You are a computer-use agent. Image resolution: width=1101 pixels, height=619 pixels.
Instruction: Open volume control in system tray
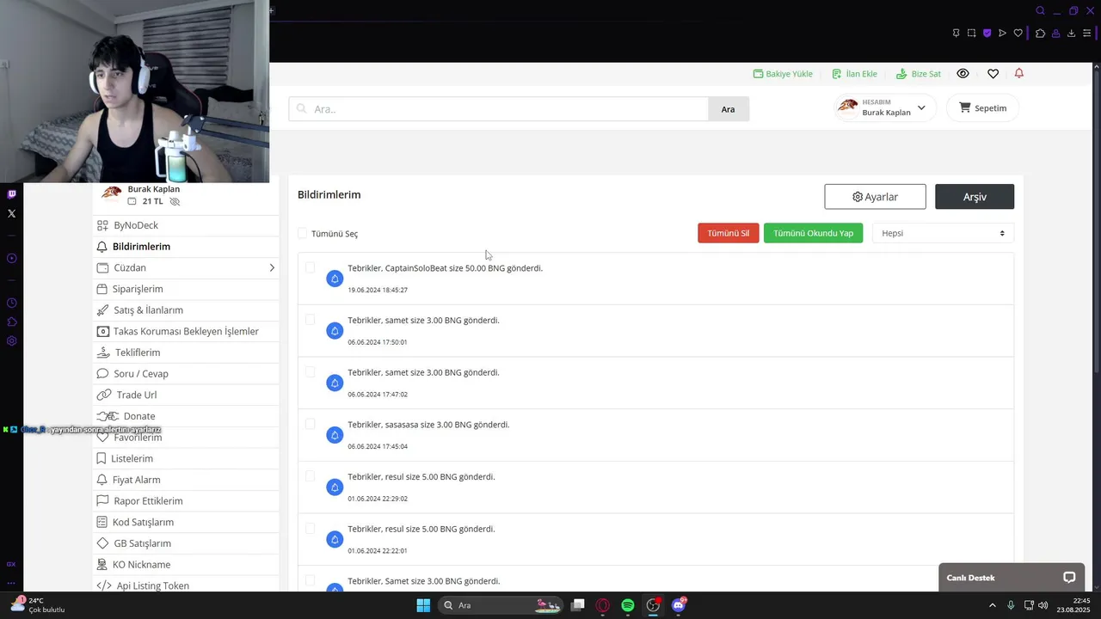(1043, 605)
